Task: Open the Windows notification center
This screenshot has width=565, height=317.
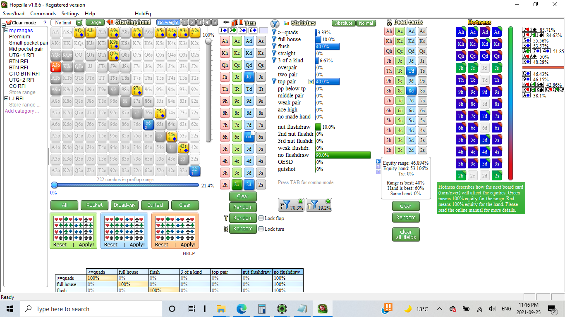Action: (552, 309)
